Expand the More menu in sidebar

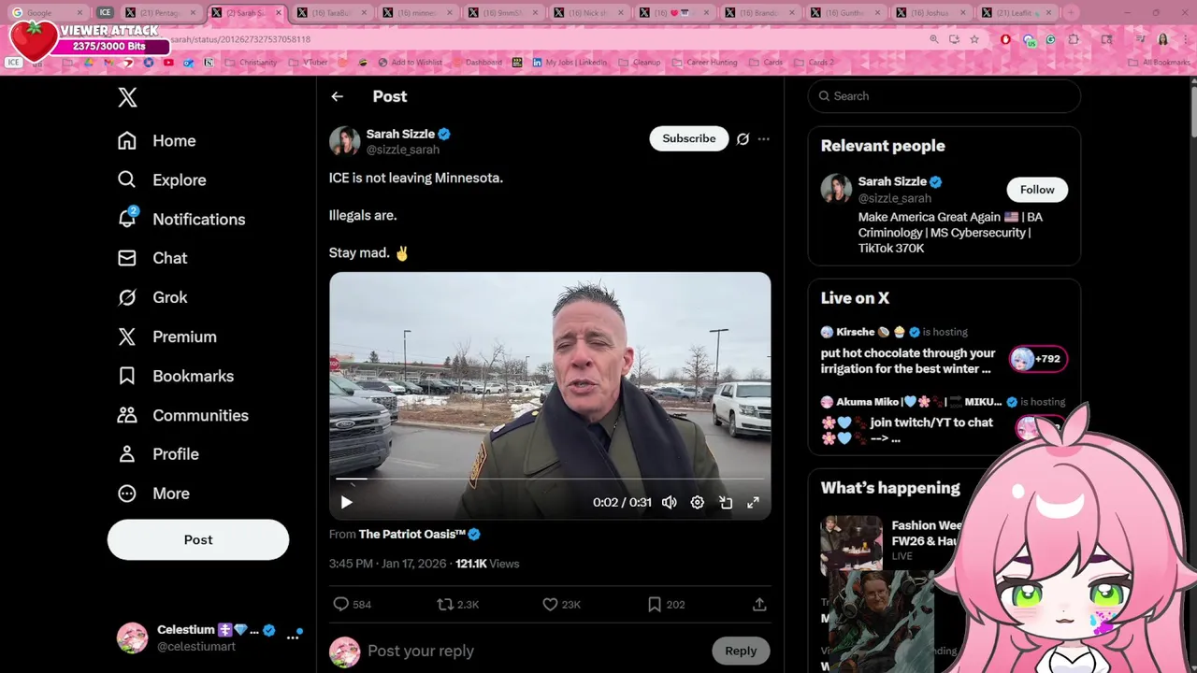(153, 494)
